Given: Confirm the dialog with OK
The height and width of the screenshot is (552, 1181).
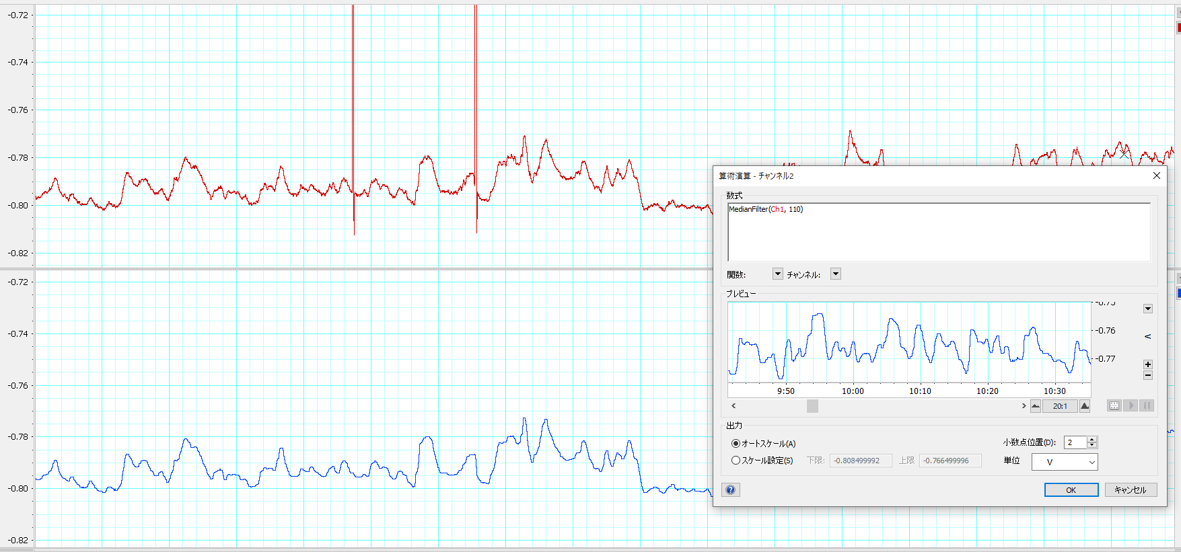Looking at the screenshot, I should point(1071,490).
